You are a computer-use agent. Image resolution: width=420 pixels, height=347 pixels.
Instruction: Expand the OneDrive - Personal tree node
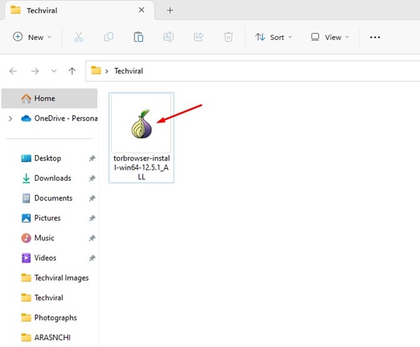(x=10, y=118)
